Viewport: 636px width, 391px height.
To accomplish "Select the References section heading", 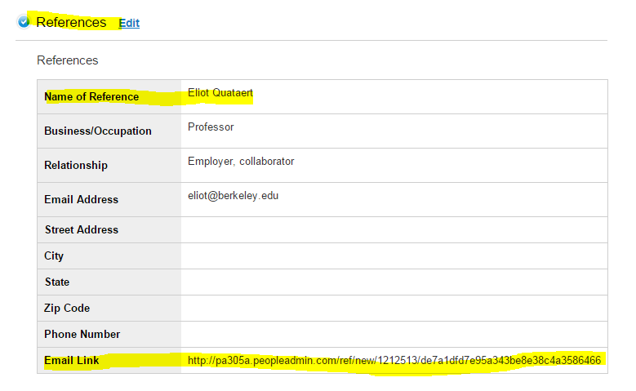I will click(71, 22).
